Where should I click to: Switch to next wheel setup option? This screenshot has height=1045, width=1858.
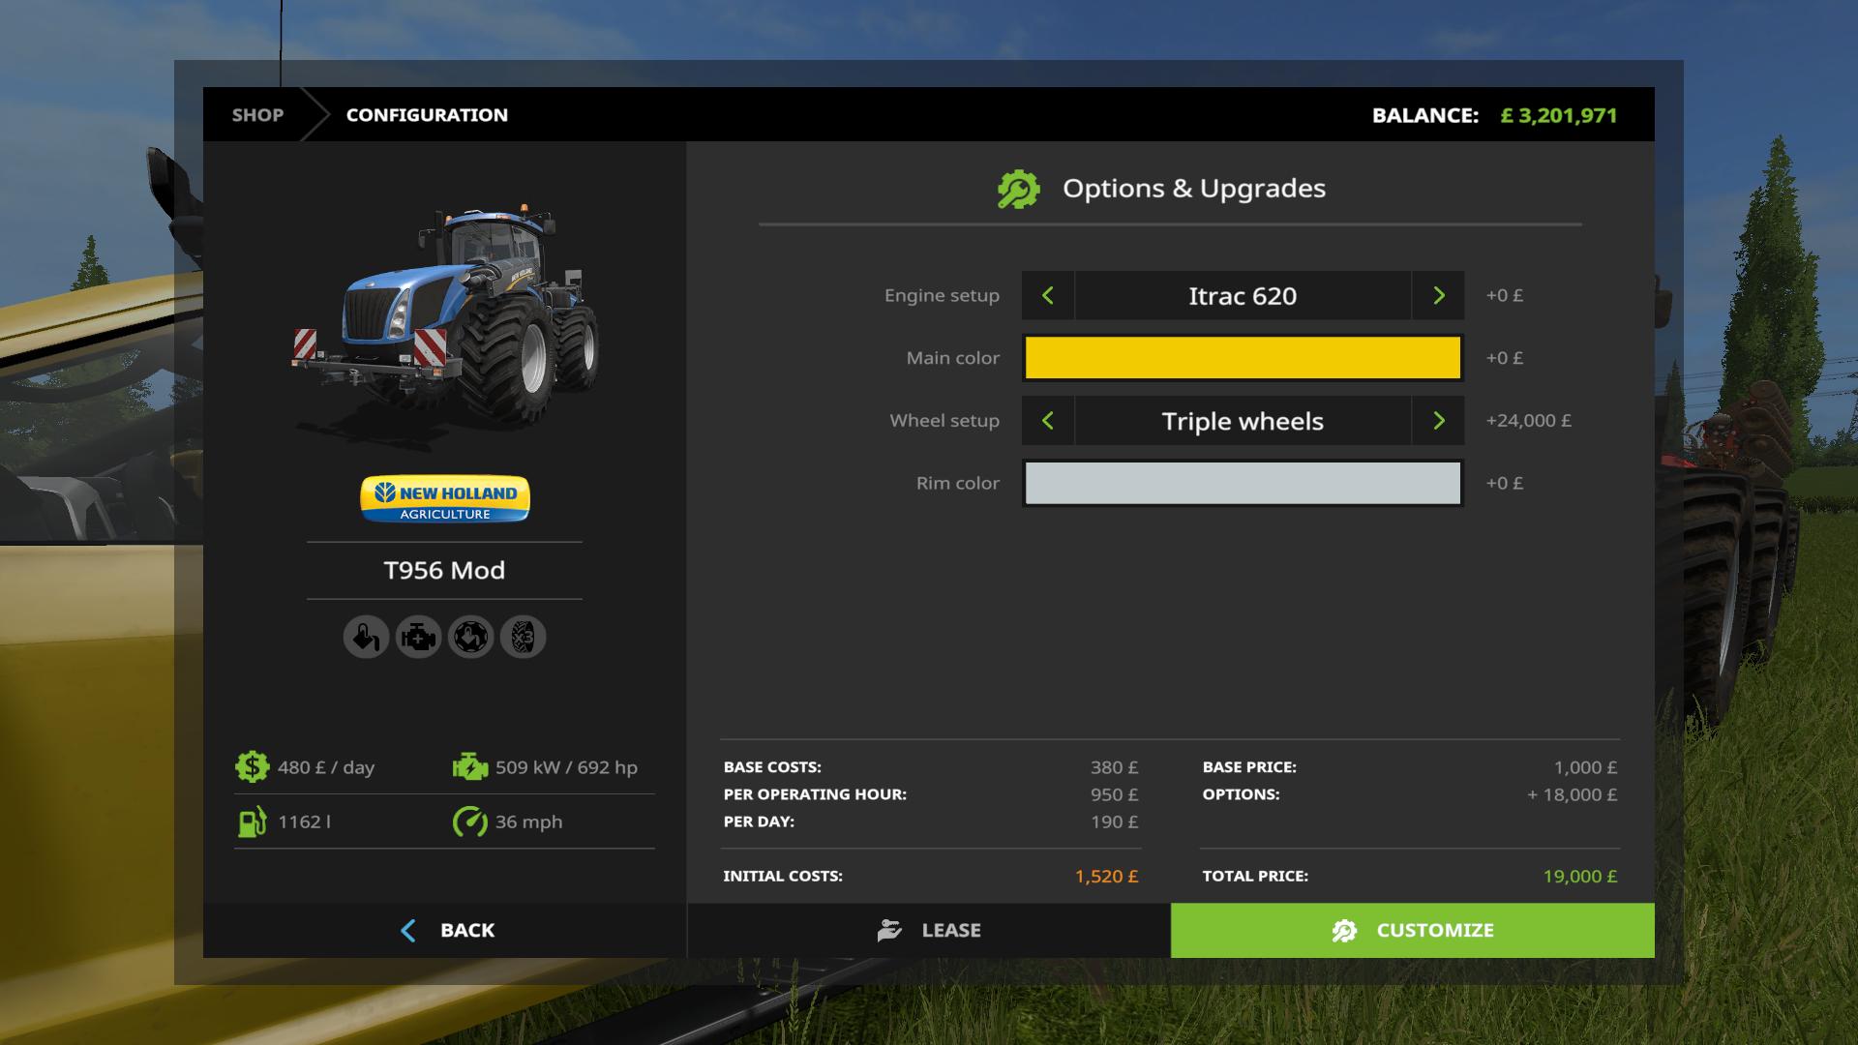[1438, 421]
